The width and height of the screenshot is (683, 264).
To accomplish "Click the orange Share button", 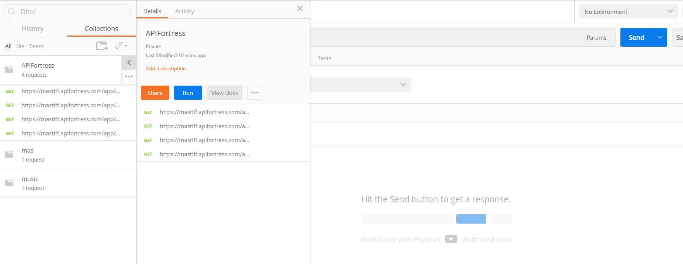I will point(155,93).
